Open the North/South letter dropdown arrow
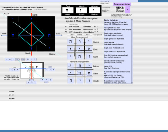Viewport: 168px width, 132px height. click(86, 10)
